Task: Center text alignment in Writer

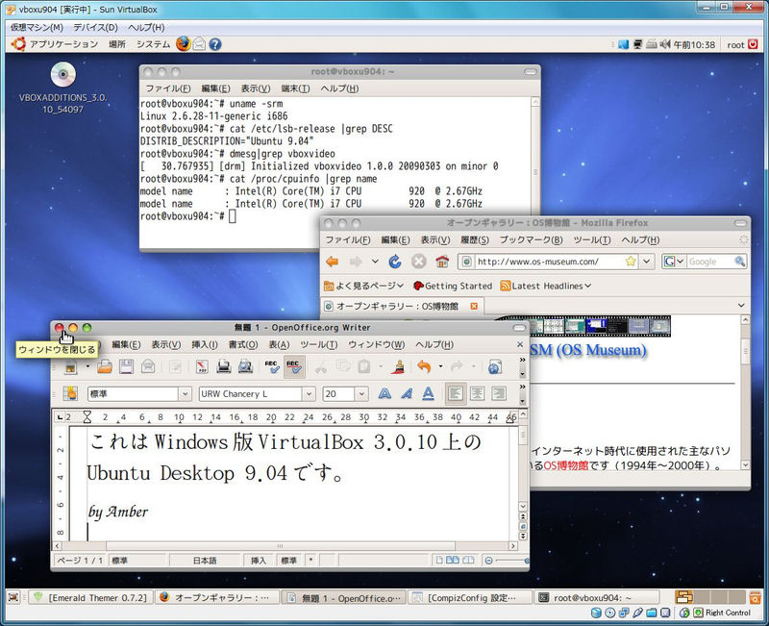Action: tap(477, 393)
